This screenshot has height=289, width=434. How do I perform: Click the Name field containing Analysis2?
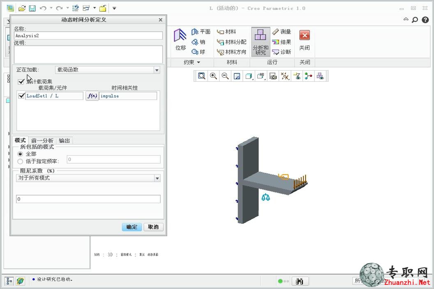pyautogui.click(x=88, y=36)
